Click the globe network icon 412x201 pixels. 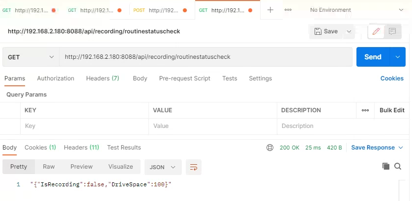pos(270,148)
